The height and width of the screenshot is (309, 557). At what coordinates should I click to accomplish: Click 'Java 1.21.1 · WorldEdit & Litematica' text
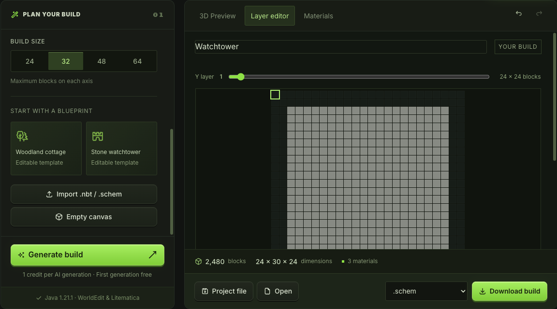92,298
